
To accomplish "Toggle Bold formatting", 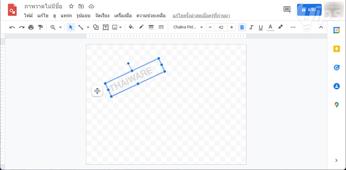I will point(242,27).
